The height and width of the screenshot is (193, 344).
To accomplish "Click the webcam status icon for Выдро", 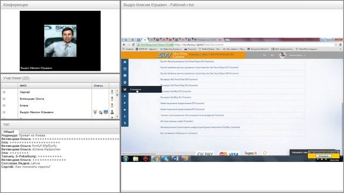I will coord(101,113).
